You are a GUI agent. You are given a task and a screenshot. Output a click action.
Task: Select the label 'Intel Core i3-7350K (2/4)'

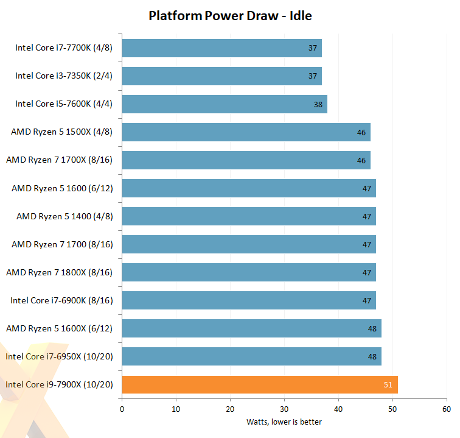tap(64, 76)
